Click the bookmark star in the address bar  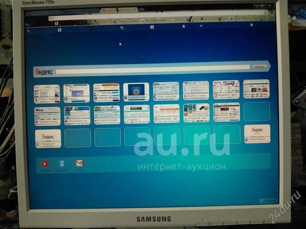tap(265, 13)
